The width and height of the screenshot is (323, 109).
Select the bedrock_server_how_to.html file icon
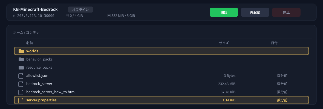coord(21,92)
